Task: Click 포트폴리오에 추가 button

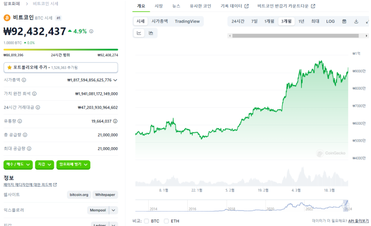Action: tap(61, 68)
